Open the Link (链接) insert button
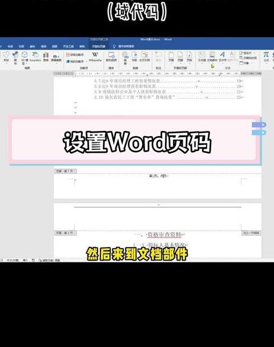Image resolution: width=274 pixels, height=347 pixels. point(125,58)
